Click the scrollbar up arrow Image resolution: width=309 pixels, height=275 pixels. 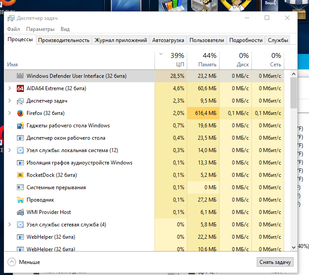click(x=294, y=74)
